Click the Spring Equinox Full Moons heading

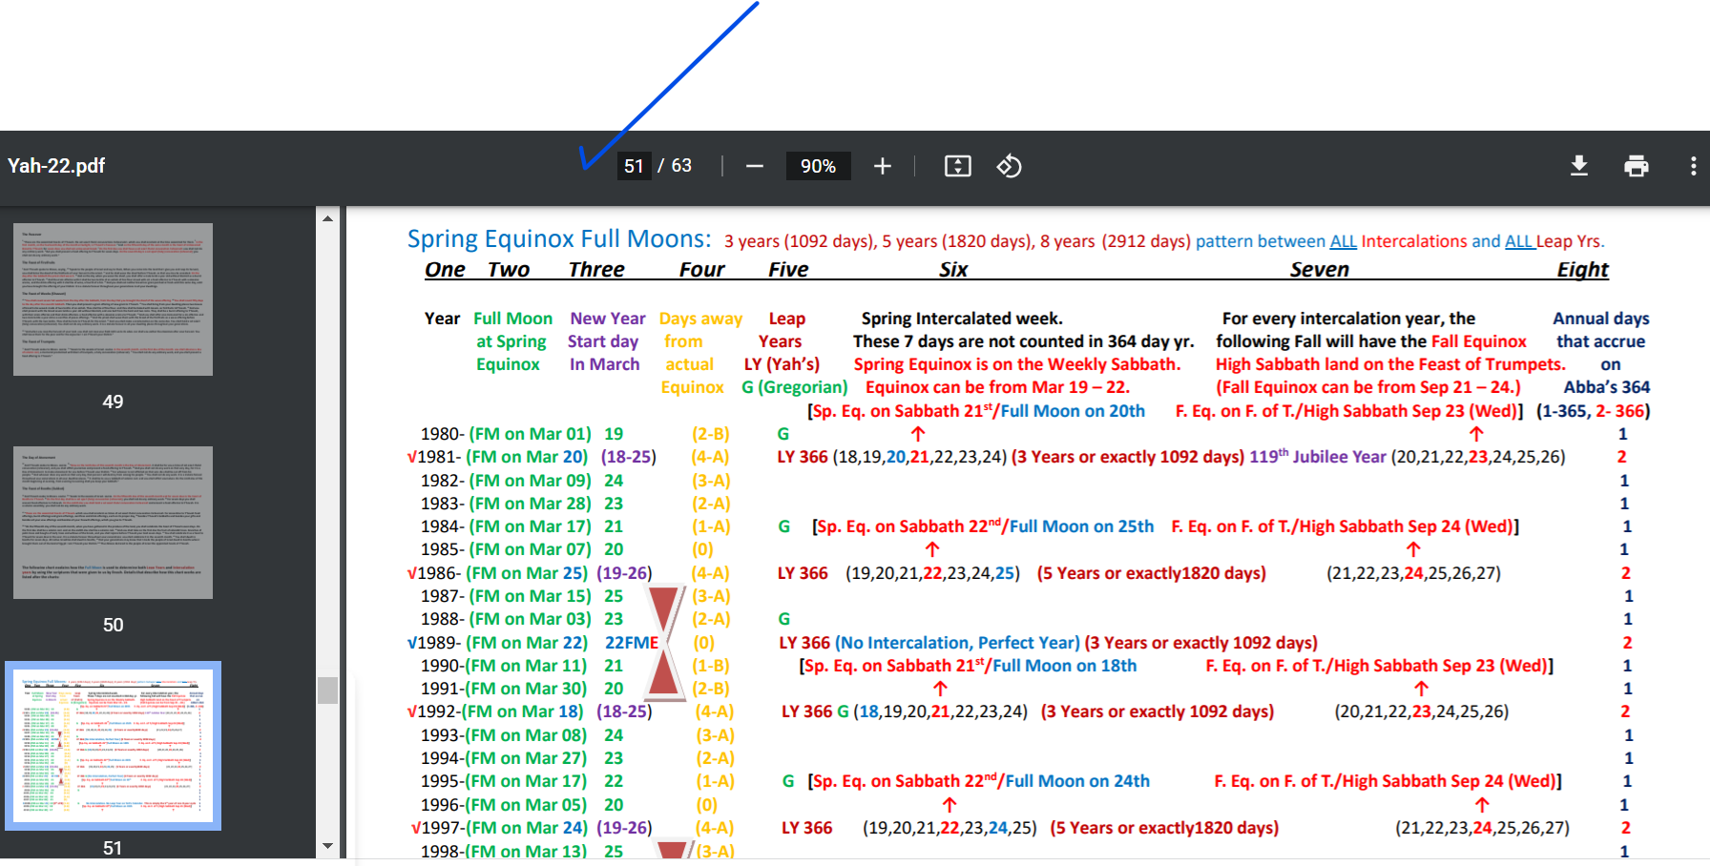(559, 238)
